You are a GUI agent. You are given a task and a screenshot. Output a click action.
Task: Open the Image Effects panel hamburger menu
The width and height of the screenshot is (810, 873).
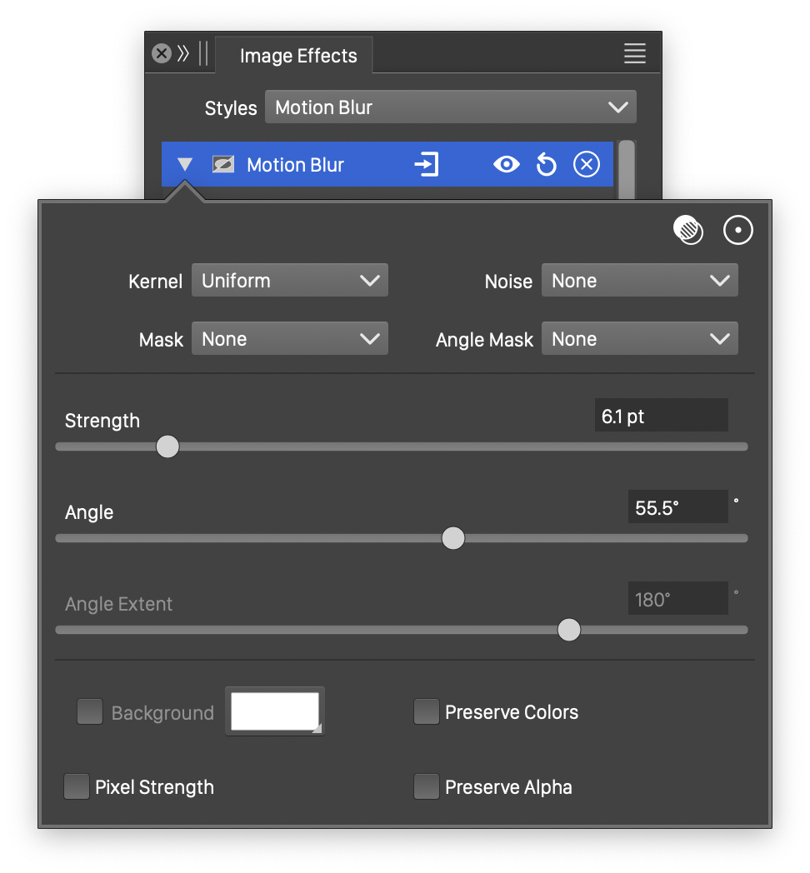pyautogui.click(x=634, y=54)
